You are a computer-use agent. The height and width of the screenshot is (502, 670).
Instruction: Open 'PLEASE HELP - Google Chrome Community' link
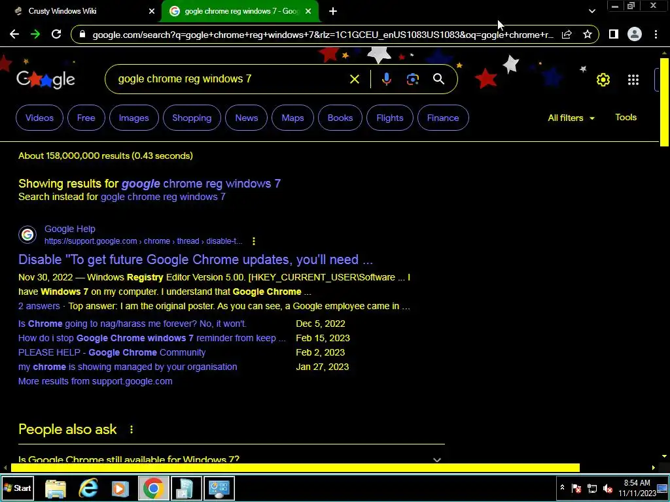(x=112, y=352)
